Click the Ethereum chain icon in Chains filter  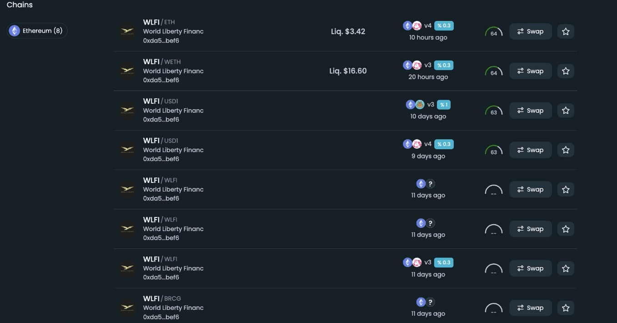tap(15, 31)
